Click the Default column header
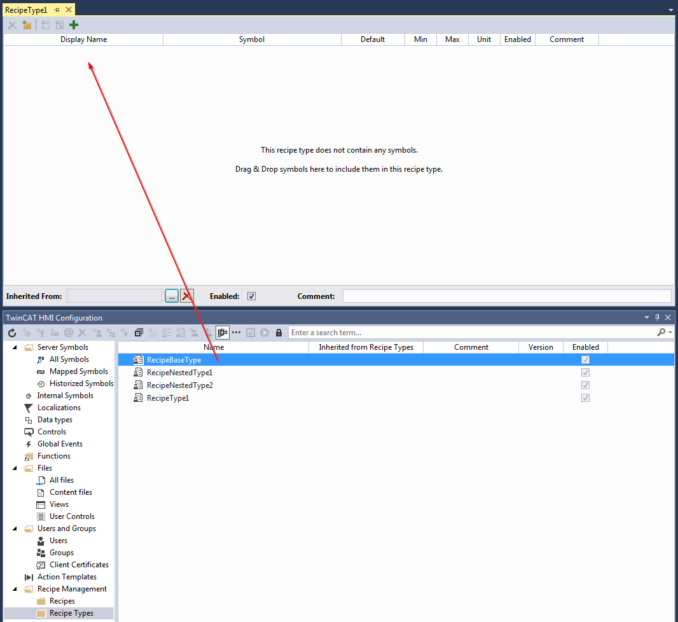The image size is (678, 622). (372, 39)
